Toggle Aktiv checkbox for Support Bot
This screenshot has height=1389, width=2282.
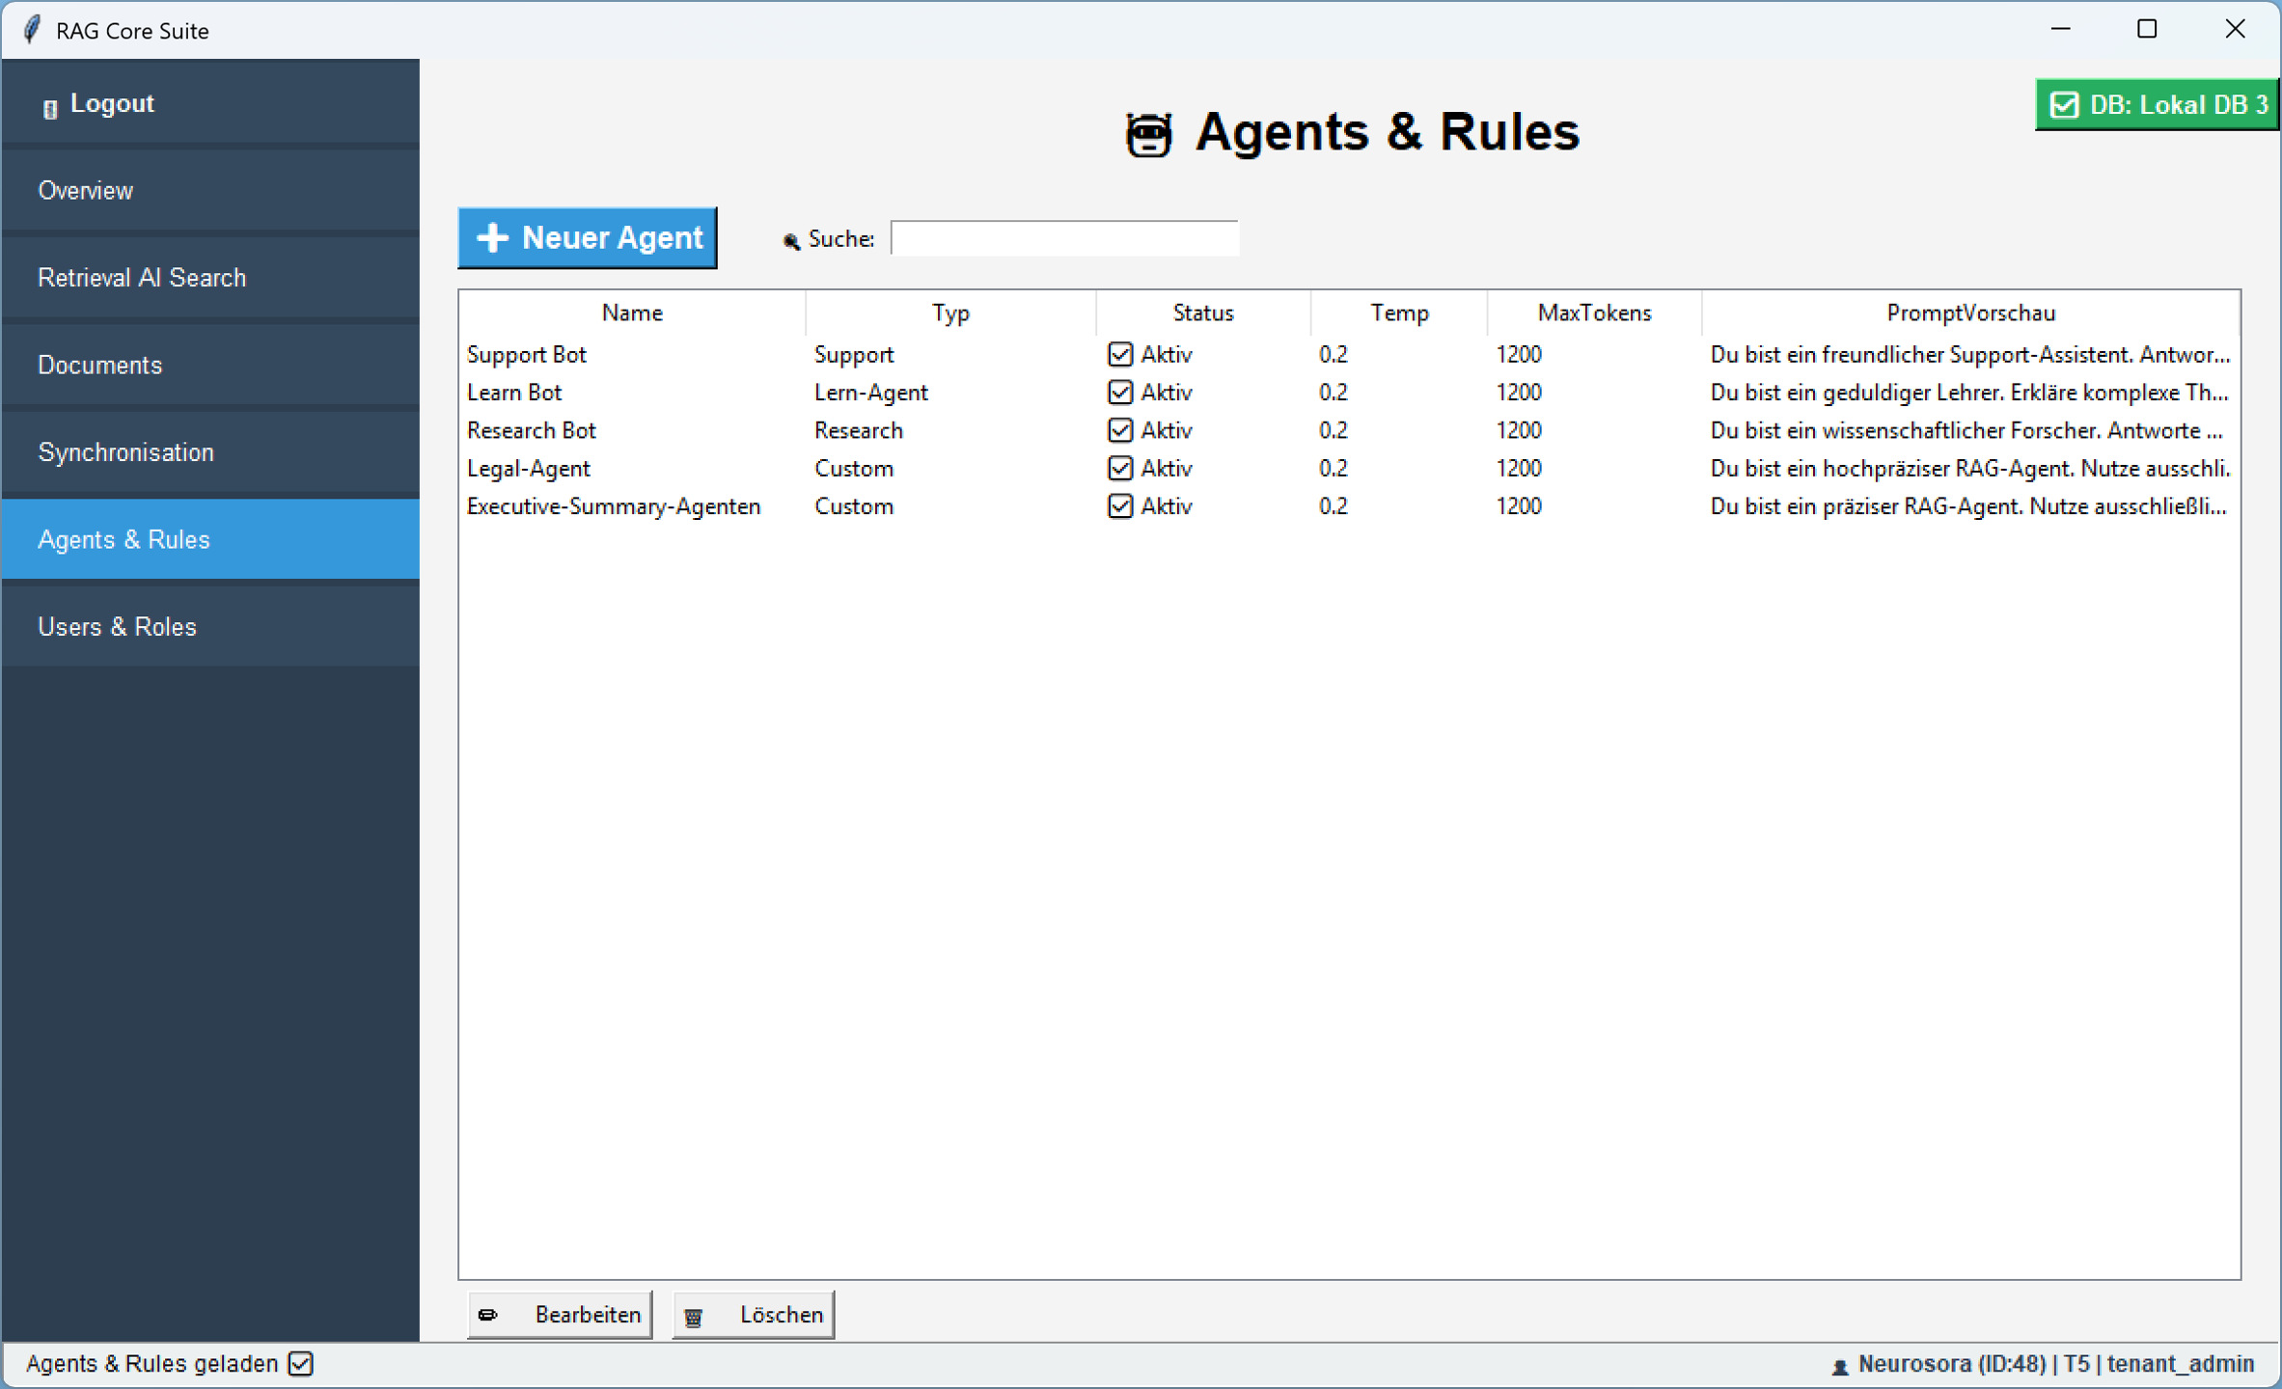1119,354
